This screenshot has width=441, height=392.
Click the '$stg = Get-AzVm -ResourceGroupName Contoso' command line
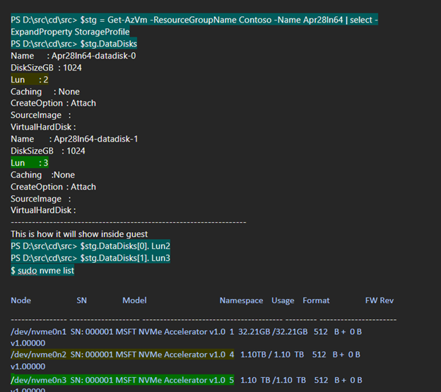pos(194,20)
